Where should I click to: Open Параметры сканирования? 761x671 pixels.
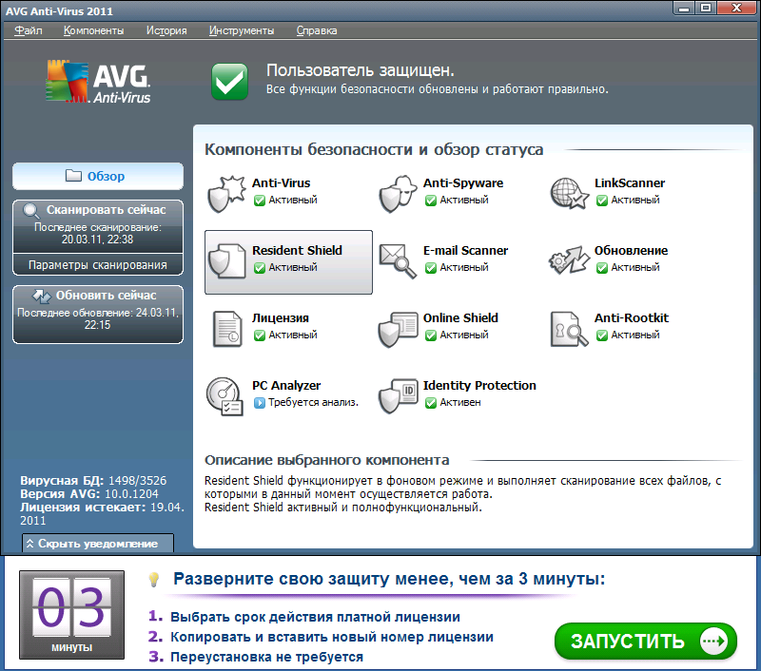(x=98, y=265)
